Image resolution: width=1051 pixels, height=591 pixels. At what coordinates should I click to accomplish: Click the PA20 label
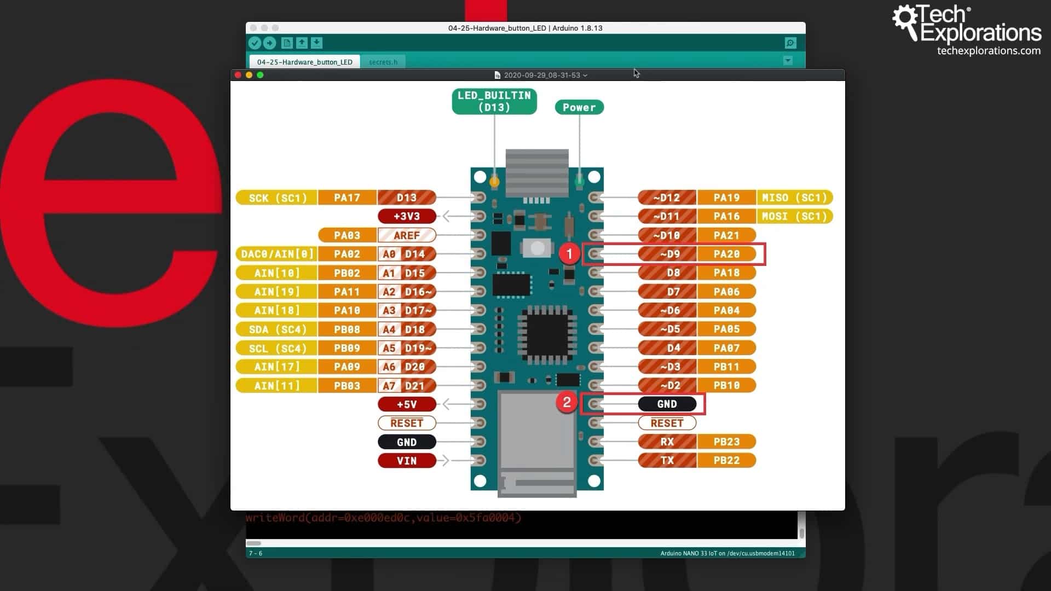[x=726, y=254]
